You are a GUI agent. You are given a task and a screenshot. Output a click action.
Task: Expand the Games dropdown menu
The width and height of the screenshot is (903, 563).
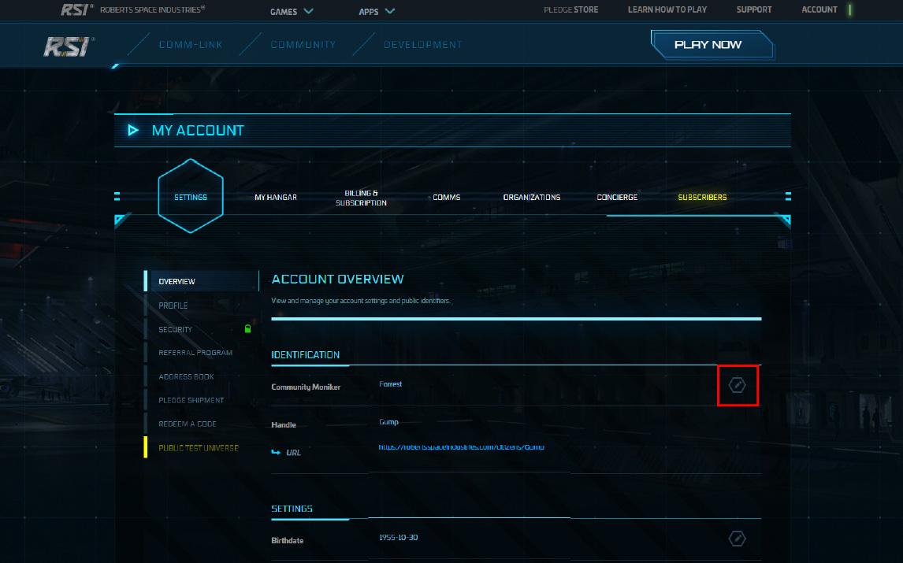pos(292,11)
